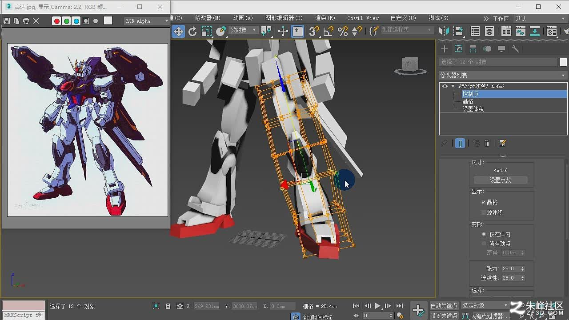The height and width of the screenshot is (320, 569).
Task: Open the 创建选择集 dropdown
Action: (x=407, y=30)
